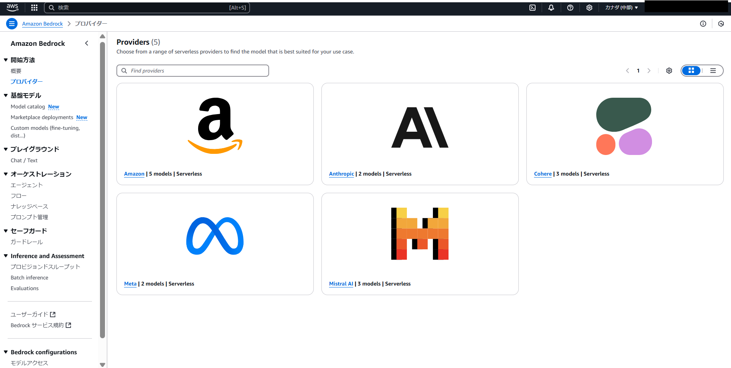Select page 1 of providers
This screenshot has height=368, width=731.
pos(638,71)
